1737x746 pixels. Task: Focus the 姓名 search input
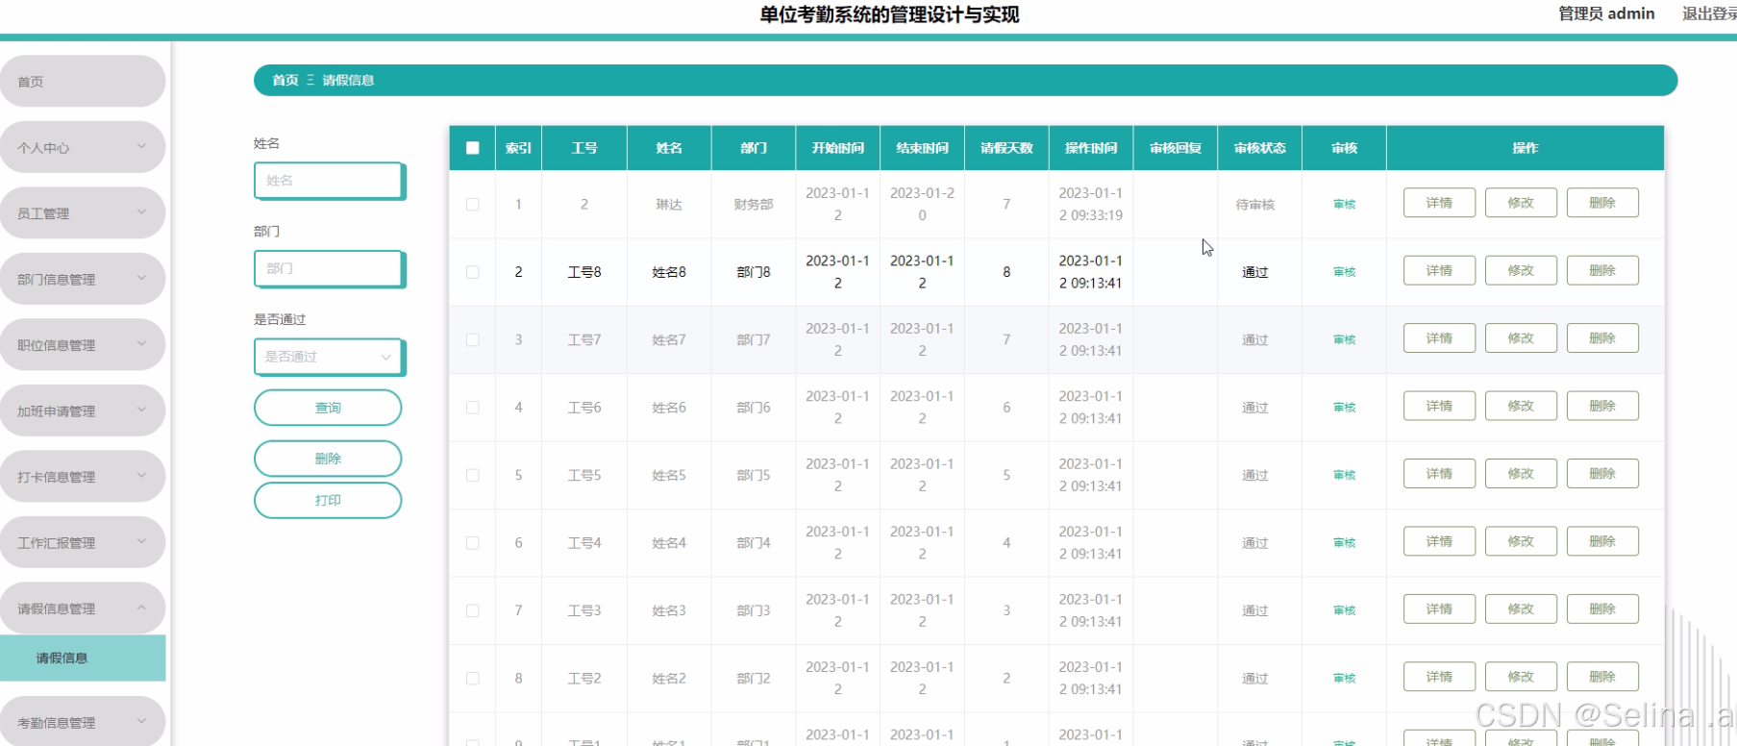pyautogui.click(x=329, y=181)
